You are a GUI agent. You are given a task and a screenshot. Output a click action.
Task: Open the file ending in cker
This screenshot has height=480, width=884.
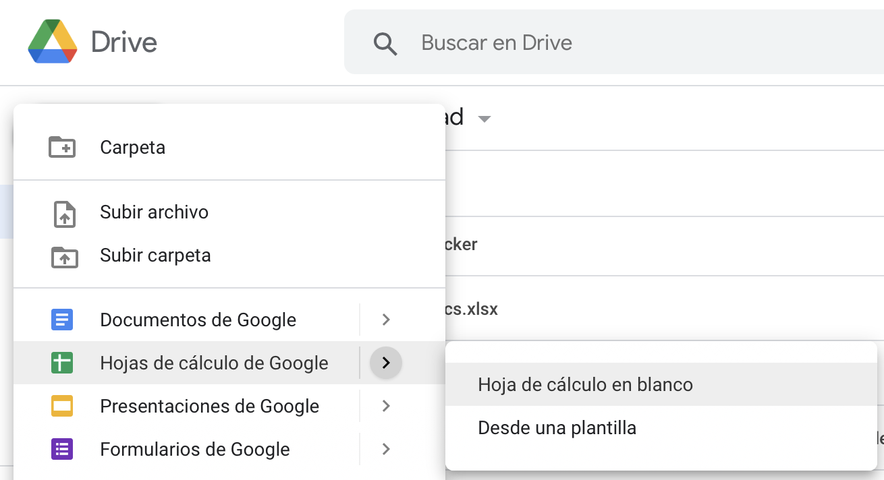462,244
